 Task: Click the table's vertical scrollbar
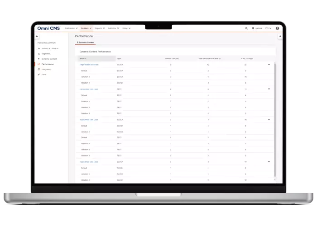275,119
